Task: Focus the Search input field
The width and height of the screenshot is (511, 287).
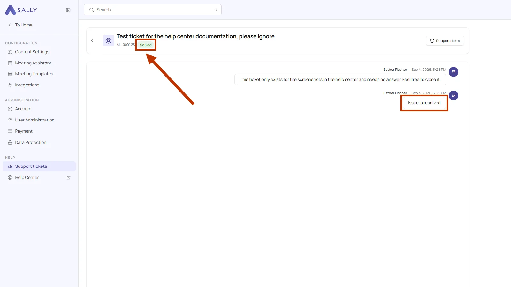Action: (153, 10)
